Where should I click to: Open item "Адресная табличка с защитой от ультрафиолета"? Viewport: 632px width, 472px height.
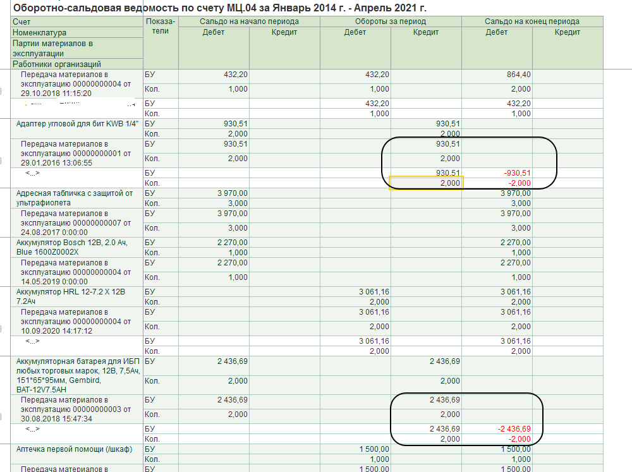(75, 198)
